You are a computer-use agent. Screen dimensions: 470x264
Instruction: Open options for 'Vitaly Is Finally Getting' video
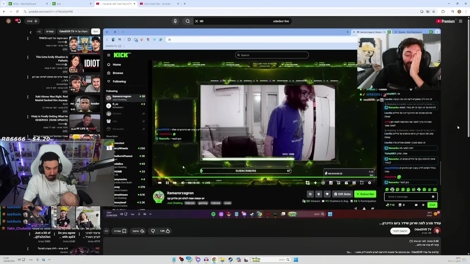[28, 117]
